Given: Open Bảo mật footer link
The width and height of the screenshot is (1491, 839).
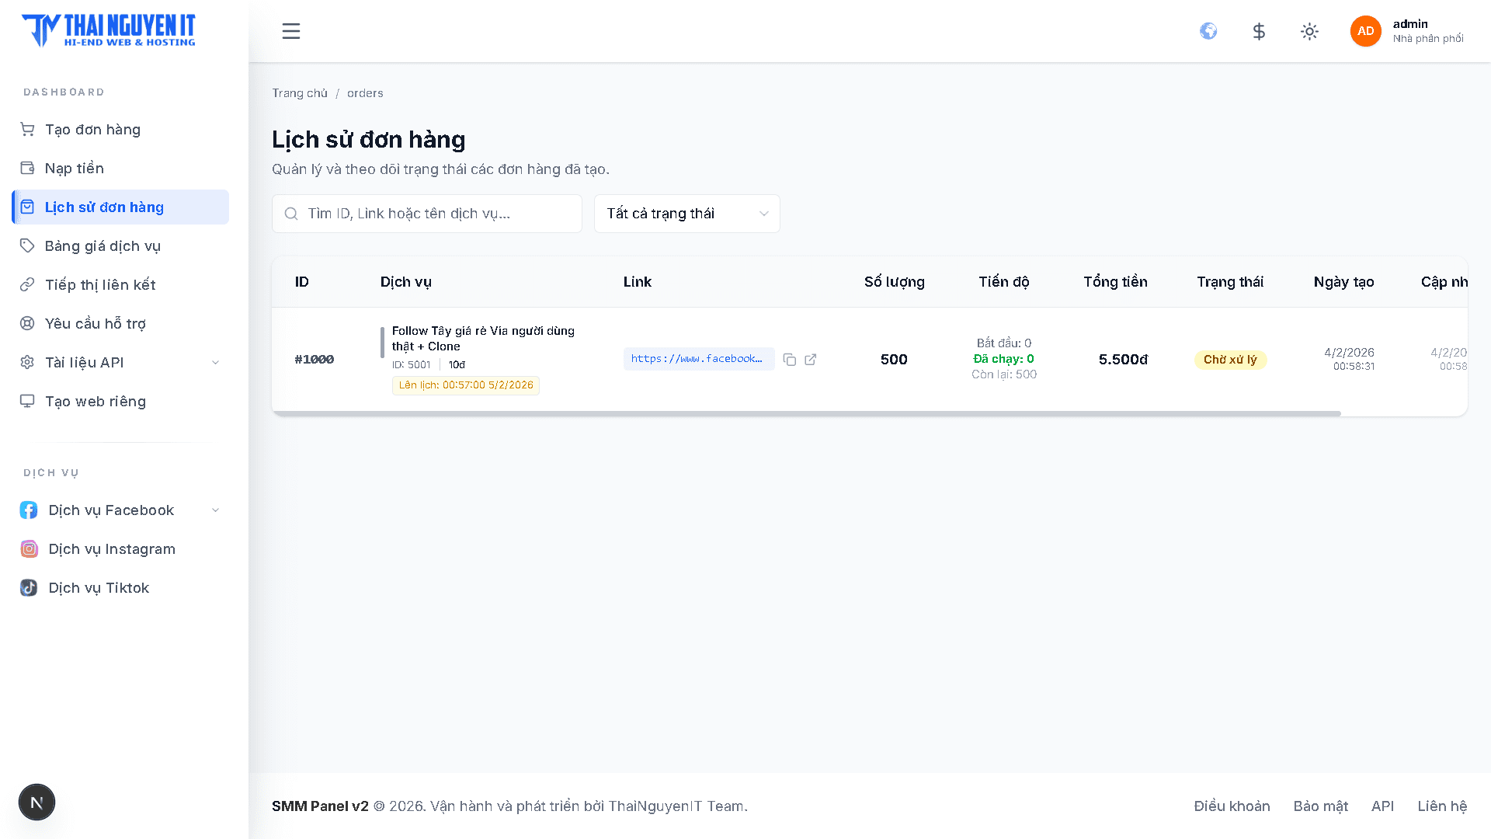Looking at the screenshot, I should [1320, 806].
